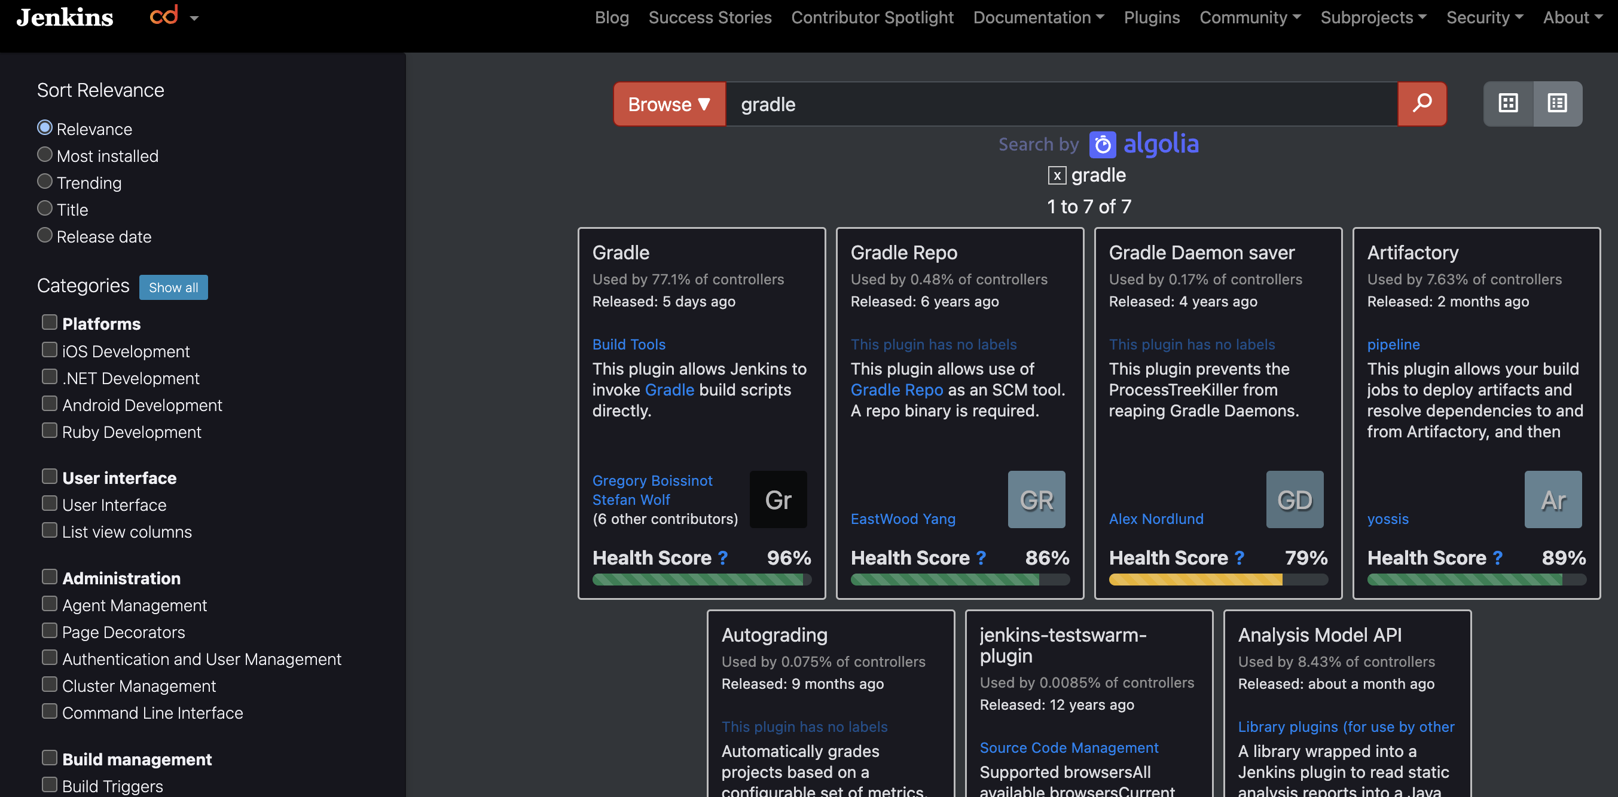Click Gradle plugin health score question mark
1618x797 pixels.
click(x=723, y=557)
